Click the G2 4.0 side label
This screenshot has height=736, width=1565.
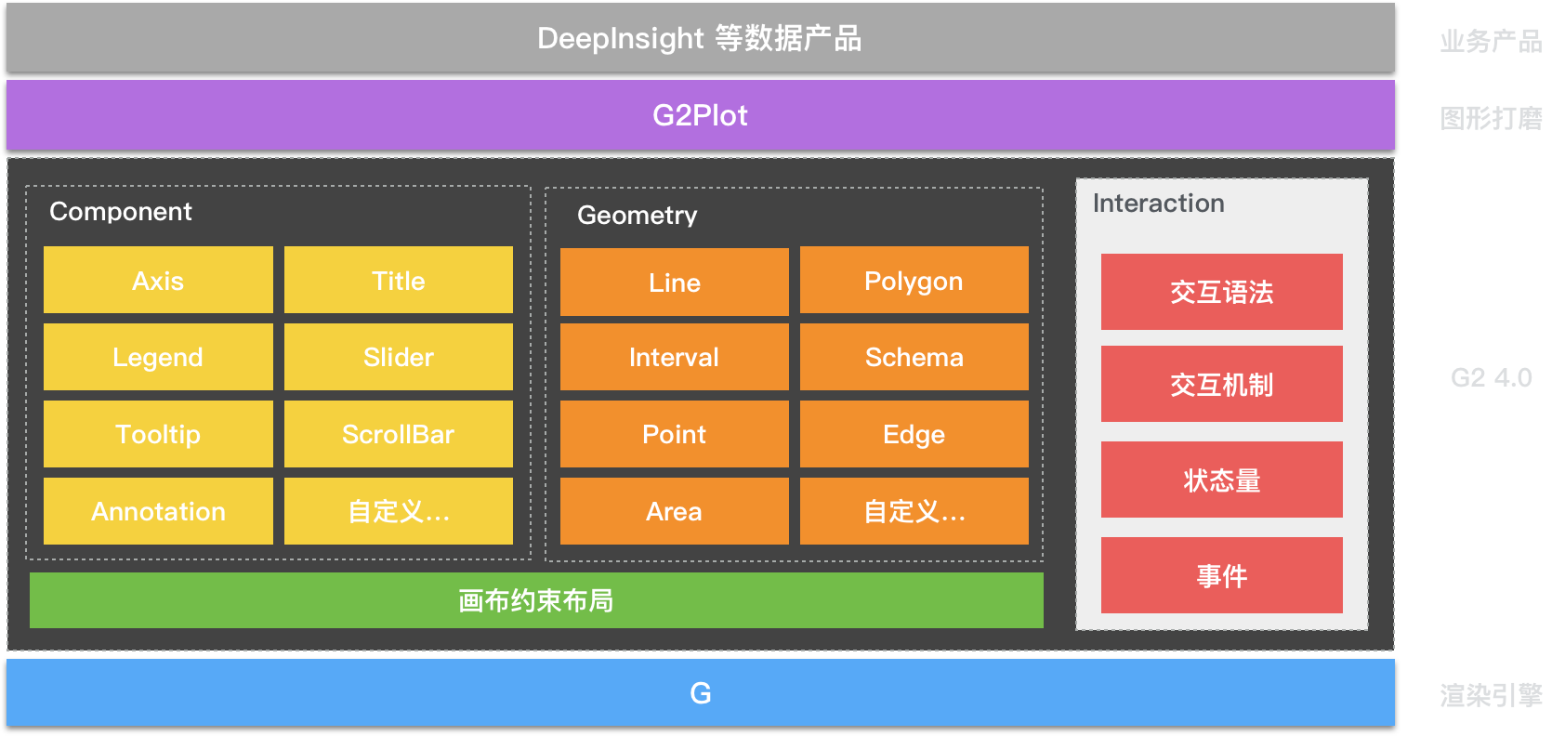pos(1491,378)
